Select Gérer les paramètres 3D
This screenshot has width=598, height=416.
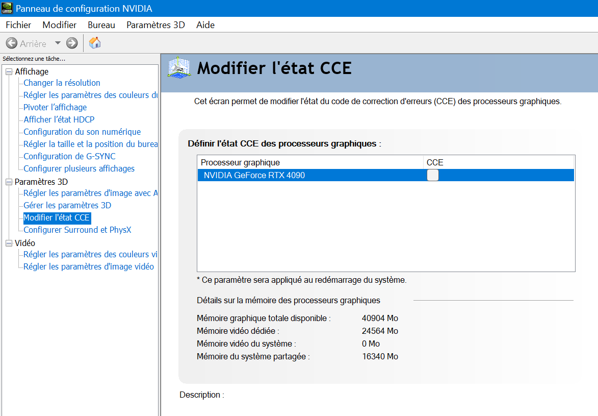point(67,205)
